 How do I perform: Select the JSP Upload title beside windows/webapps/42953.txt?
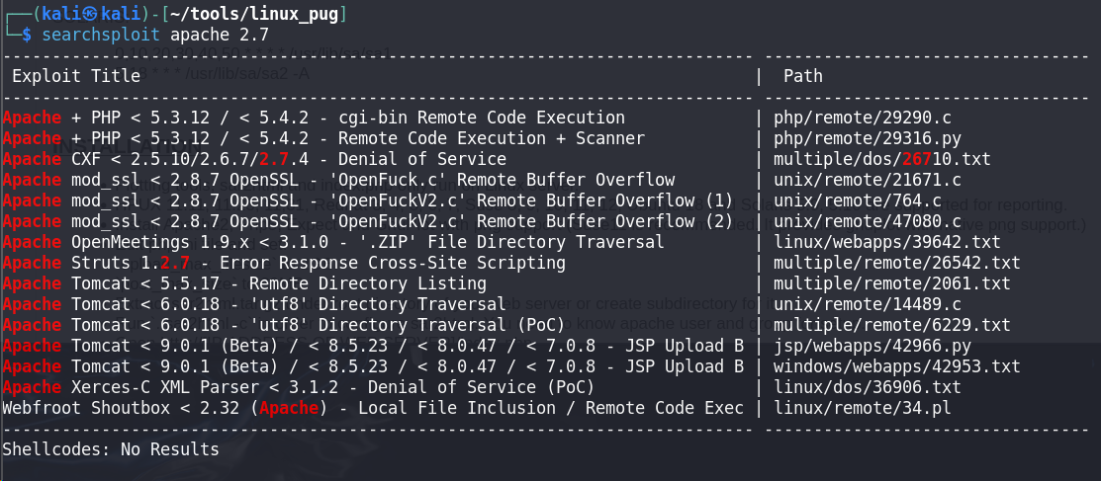tap(373, 366)
